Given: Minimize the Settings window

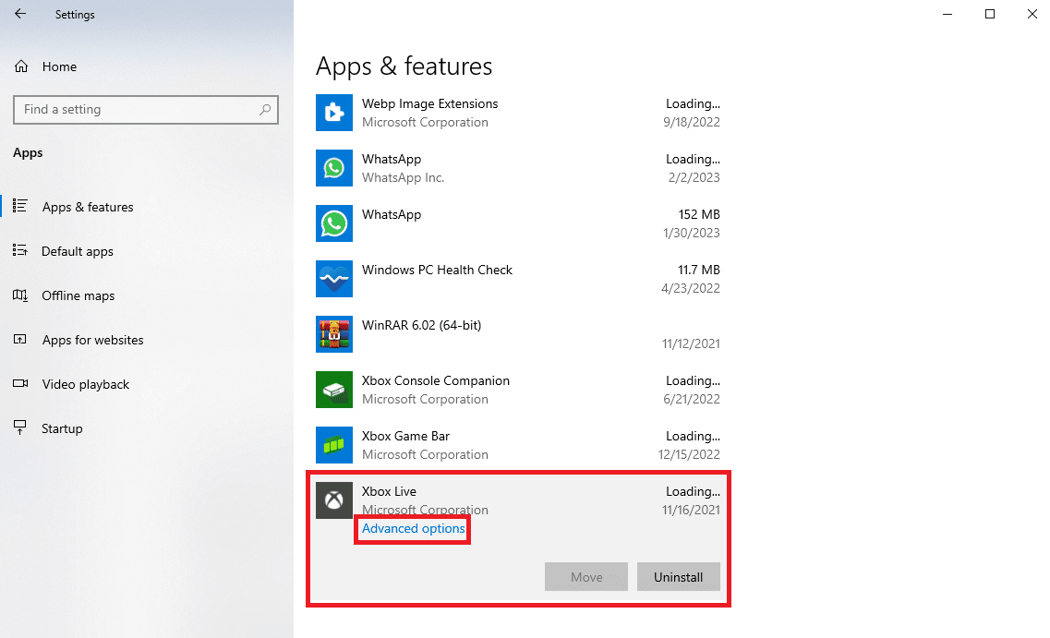Looking at the screenshot, I should pyautogui.click(x=947, y=14).
